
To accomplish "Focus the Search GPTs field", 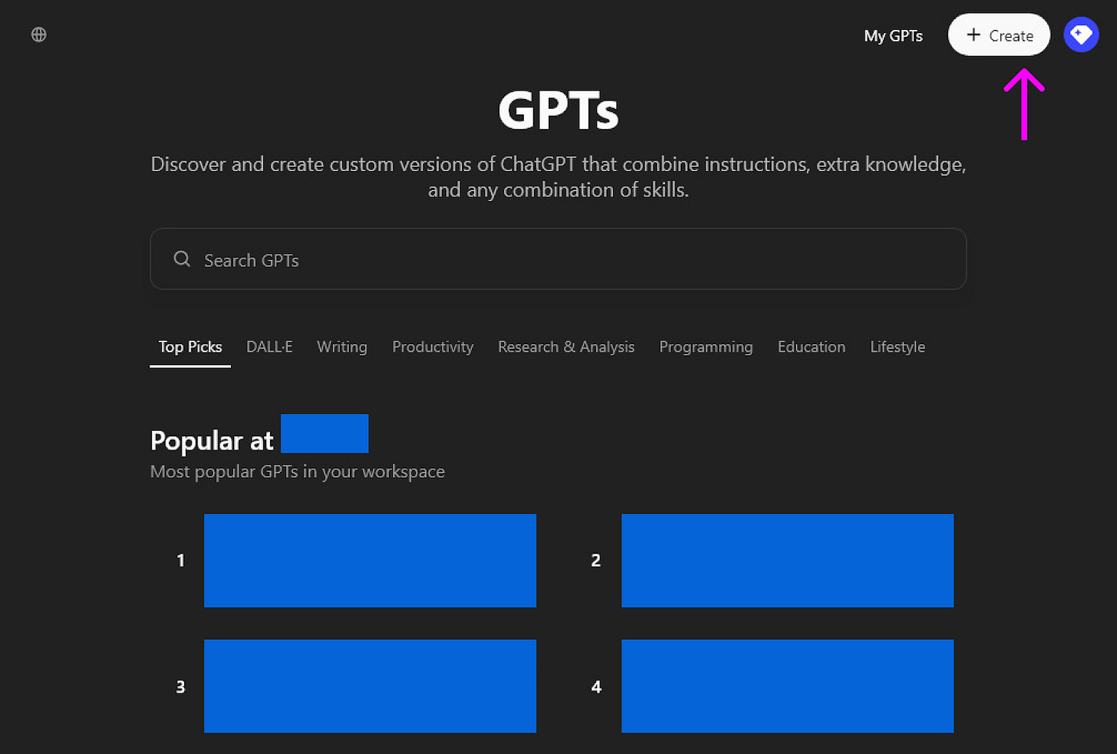I will click(x=558, y=258).
